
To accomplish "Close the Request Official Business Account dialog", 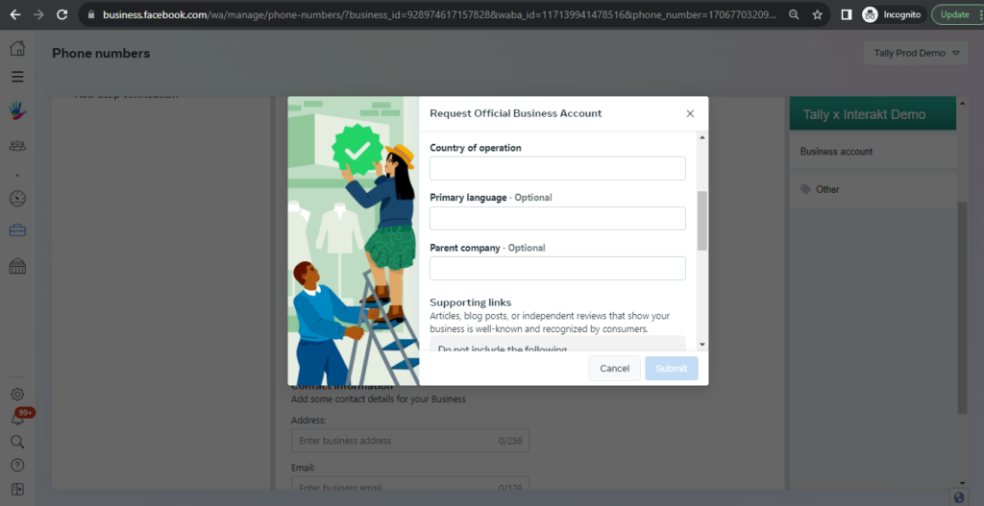I will (x=690, y=113).
